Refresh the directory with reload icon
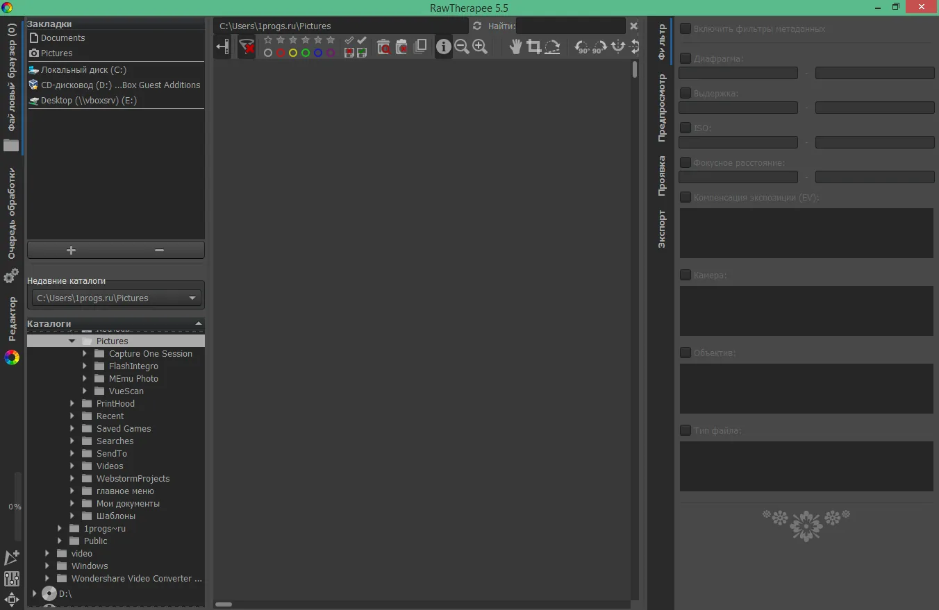 476,26
